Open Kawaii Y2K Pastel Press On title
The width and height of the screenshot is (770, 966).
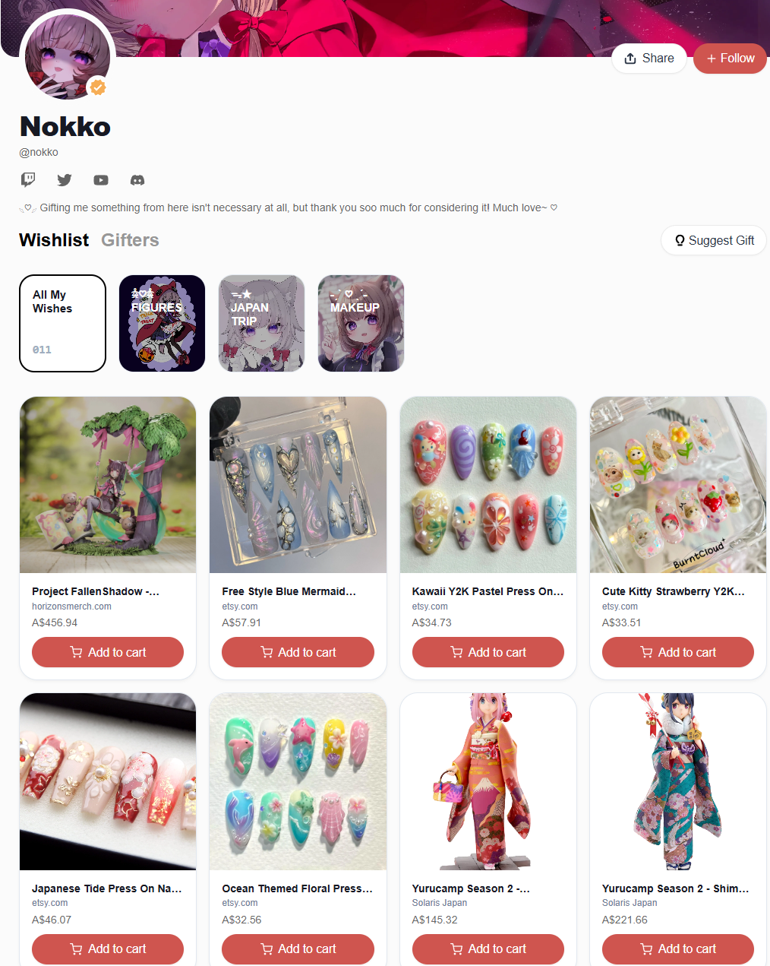tap(488, 591)
